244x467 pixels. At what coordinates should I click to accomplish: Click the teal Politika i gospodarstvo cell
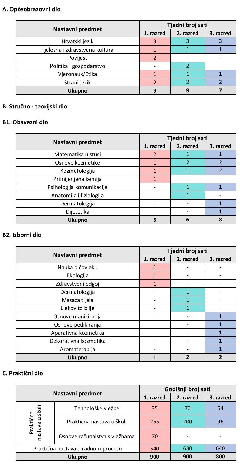tap(188, 66)
